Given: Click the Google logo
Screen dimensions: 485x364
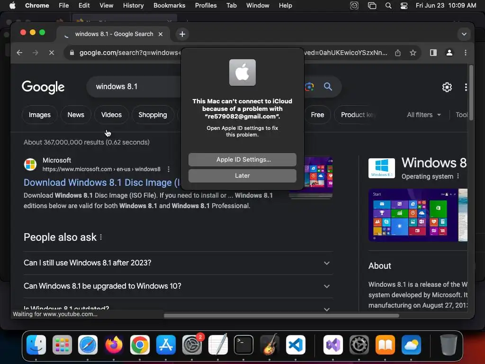Looking at the screenshot, I should [x=43, y=87].
